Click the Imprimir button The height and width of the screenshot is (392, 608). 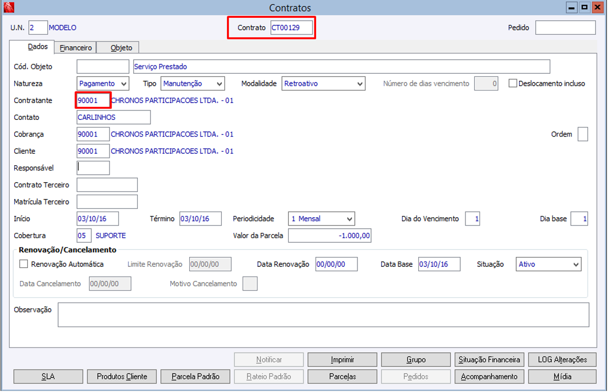tap(342, 360)
